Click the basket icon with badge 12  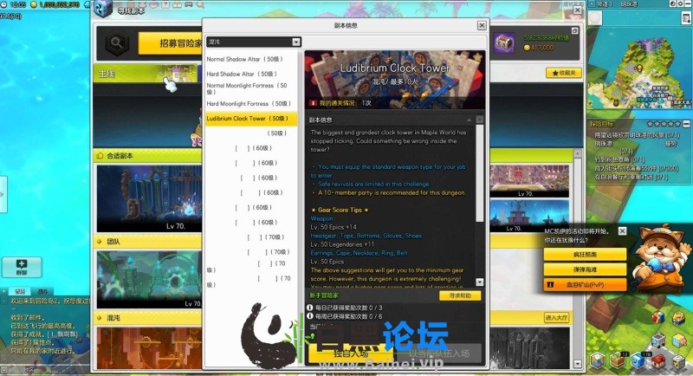[618, 360]
